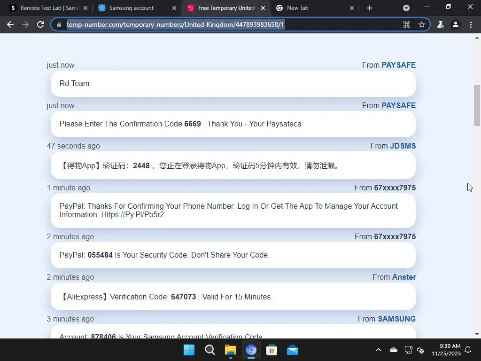Close the Free Temporary United tab

263,8
